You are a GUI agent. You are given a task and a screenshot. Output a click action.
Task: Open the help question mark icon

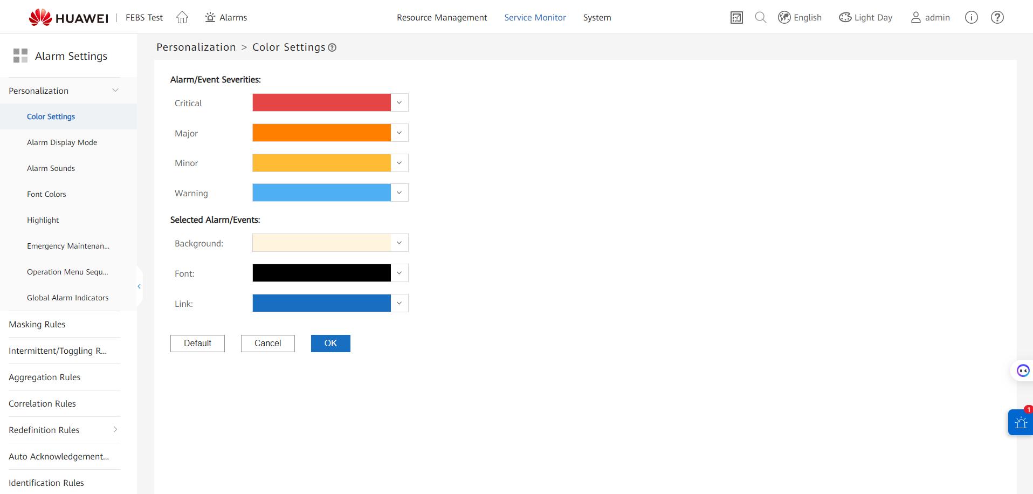point(997,18)
